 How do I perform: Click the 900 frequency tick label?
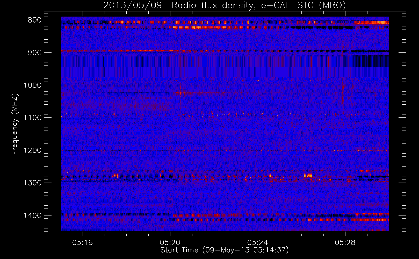click(35, 53)
